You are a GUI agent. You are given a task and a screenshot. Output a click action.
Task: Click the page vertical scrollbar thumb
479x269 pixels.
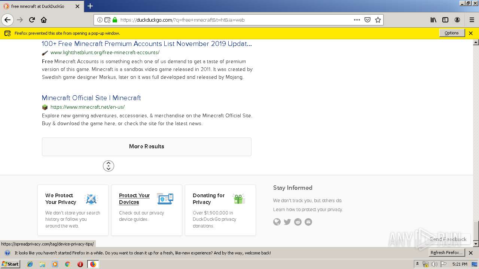(x=476, y=231)
